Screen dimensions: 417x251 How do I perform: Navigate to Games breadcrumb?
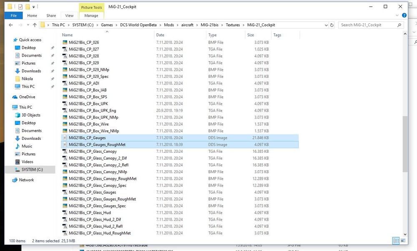[x=107, y=25]
